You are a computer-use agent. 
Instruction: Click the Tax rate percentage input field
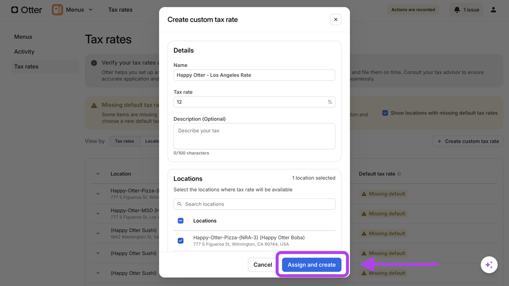[250, 102]
